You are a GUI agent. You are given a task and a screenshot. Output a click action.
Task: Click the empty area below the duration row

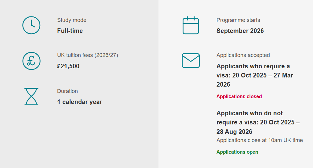point(79,137)
